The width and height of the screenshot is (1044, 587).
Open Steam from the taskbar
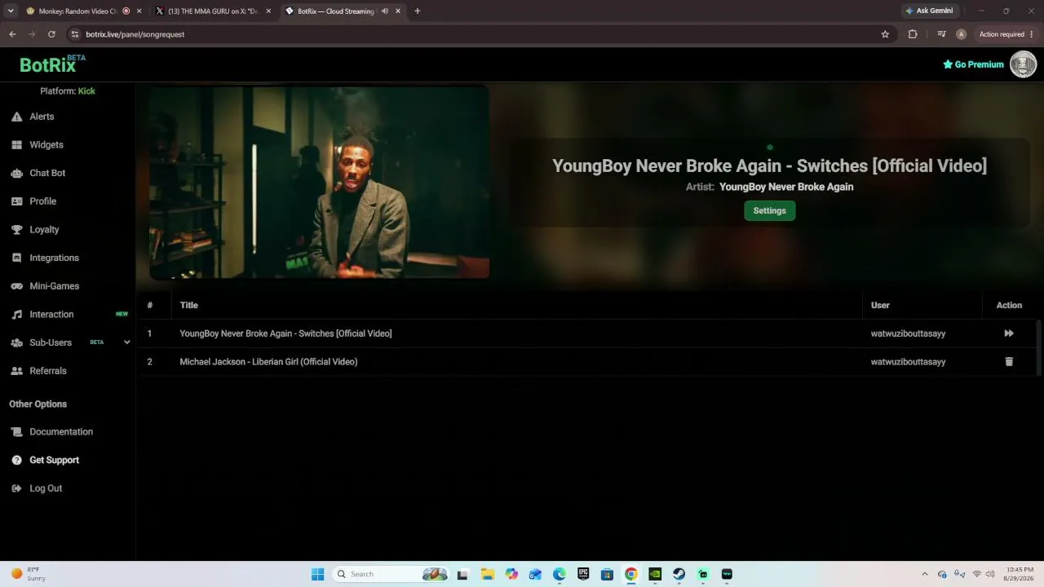tap(679, 574)
